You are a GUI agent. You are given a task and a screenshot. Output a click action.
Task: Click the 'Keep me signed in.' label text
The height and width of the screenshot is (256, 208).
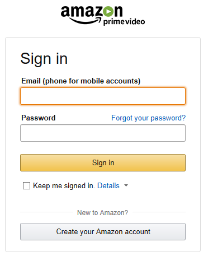click(64, 186)
